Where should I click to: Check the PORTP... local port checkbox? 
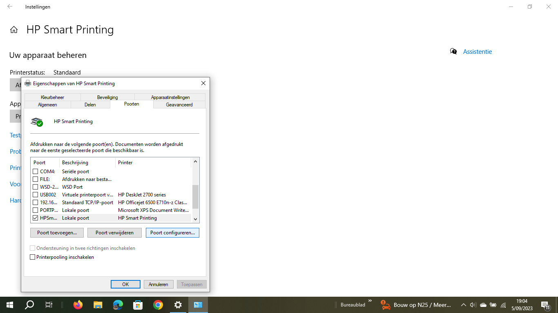[x=36, y=210]
